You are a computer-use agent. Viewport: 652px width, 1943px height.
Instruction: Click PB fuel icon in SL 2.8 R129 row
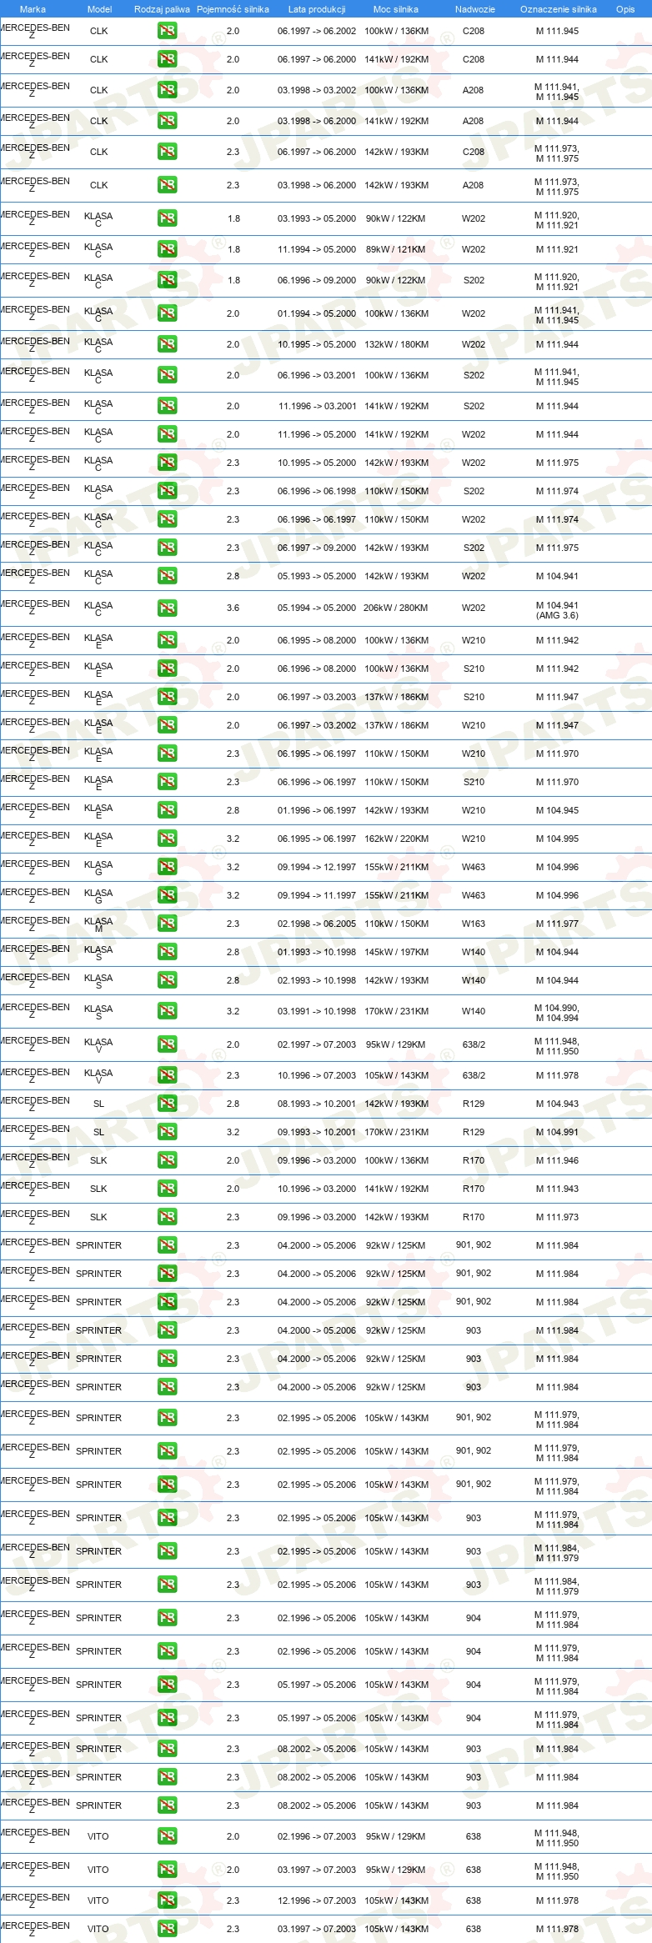click(167, 1104)
